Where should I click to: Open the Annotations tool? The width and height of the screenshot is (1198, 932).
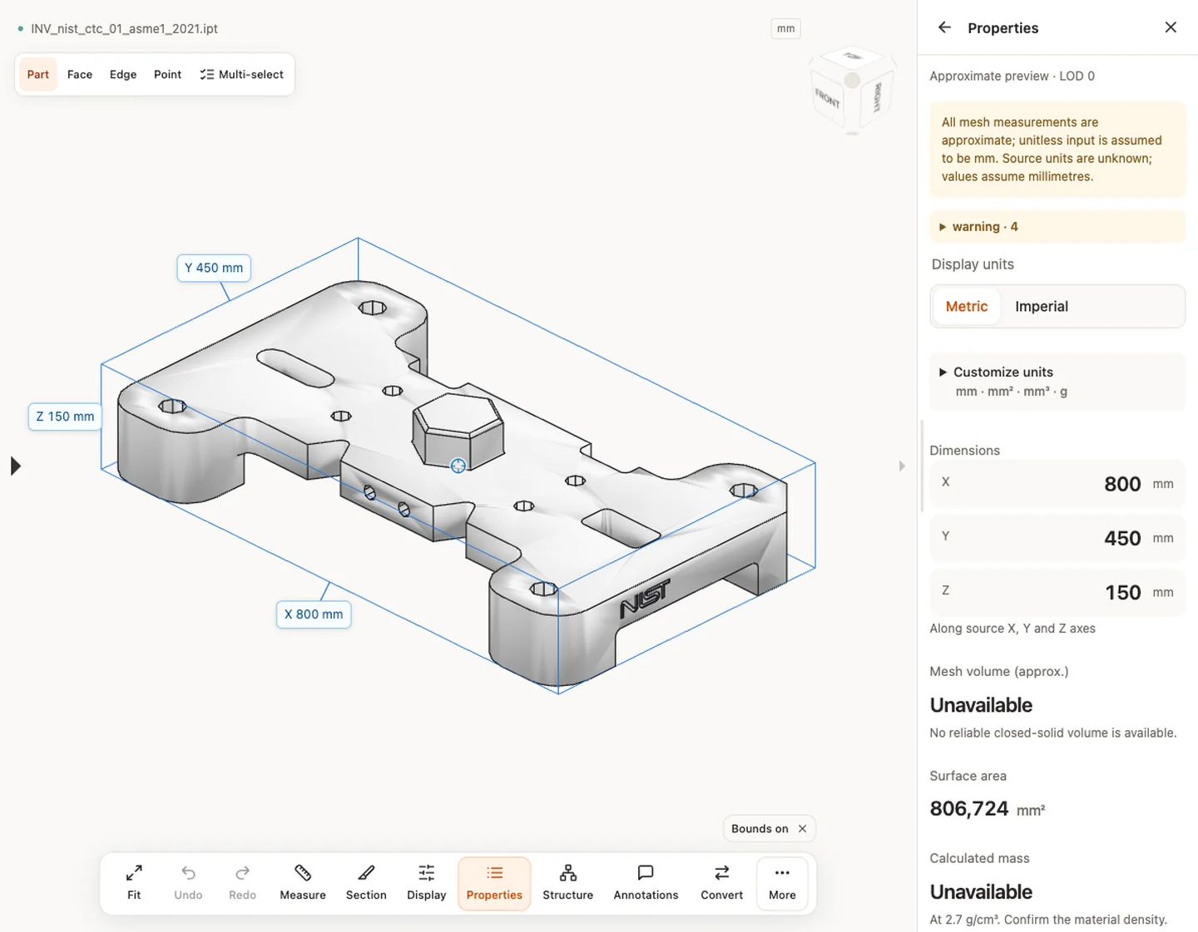click(x=646, y=883)
